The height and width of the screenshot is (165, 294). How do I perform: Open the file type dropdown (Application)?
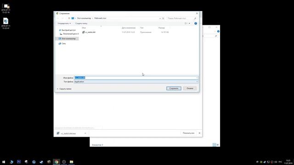pos(136,82)
